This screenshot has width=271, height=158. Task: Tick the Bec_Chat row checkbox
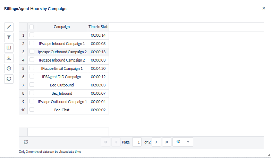click(x=32, y=110)
